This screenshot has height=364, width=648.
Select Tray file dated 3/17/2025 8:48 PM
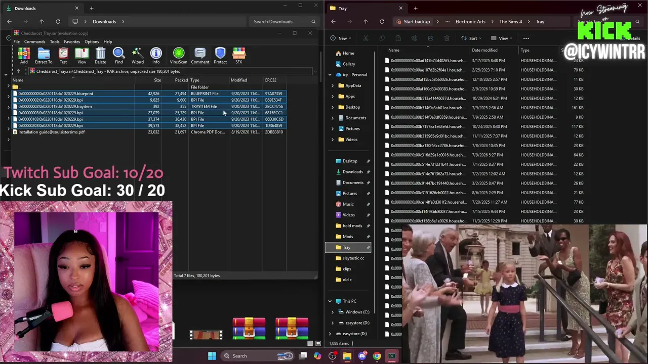coord(484,61)
